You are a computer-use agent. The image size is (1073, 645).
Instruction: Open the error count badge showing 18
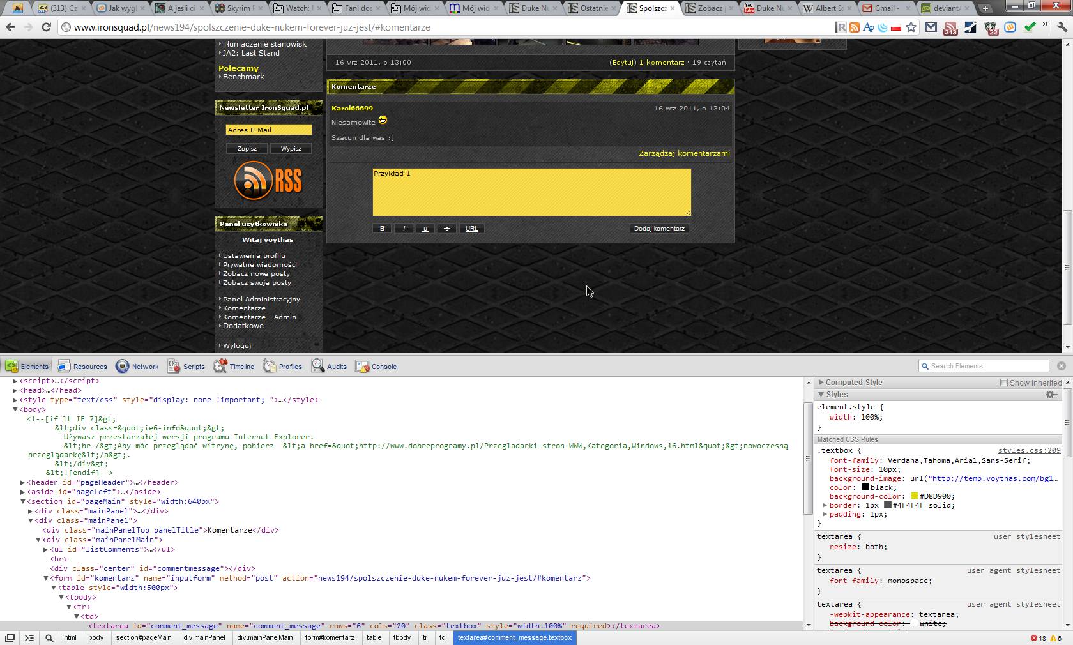point(1039,638)
